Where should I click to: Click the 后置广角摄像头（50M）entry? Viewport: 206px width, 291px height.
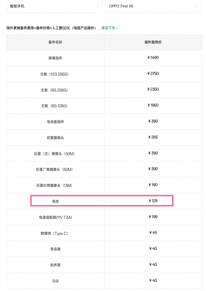[x=54, y=169]
